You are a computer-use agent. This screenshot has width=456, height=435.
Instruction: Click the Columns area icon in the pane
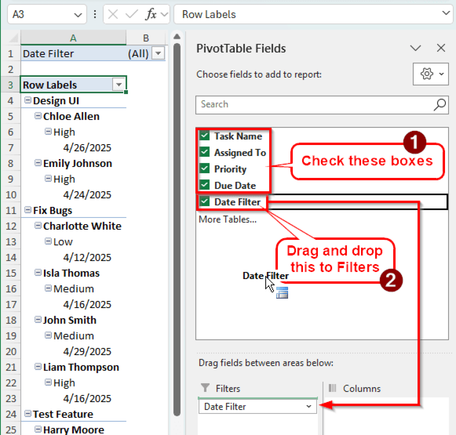coord(332,388)
